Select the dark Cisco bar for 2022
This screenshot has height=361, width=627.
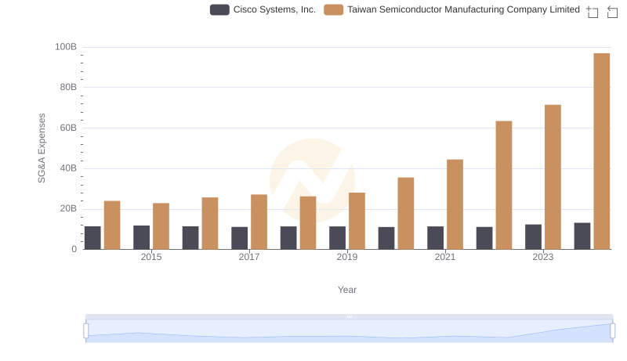click(484, 238)
